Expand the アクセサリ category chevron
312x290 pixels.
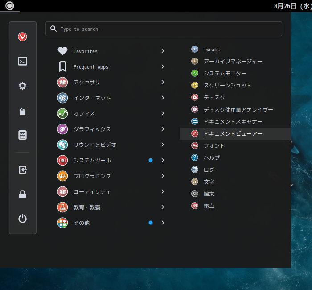pyautogui.click(x=163, y=82)
